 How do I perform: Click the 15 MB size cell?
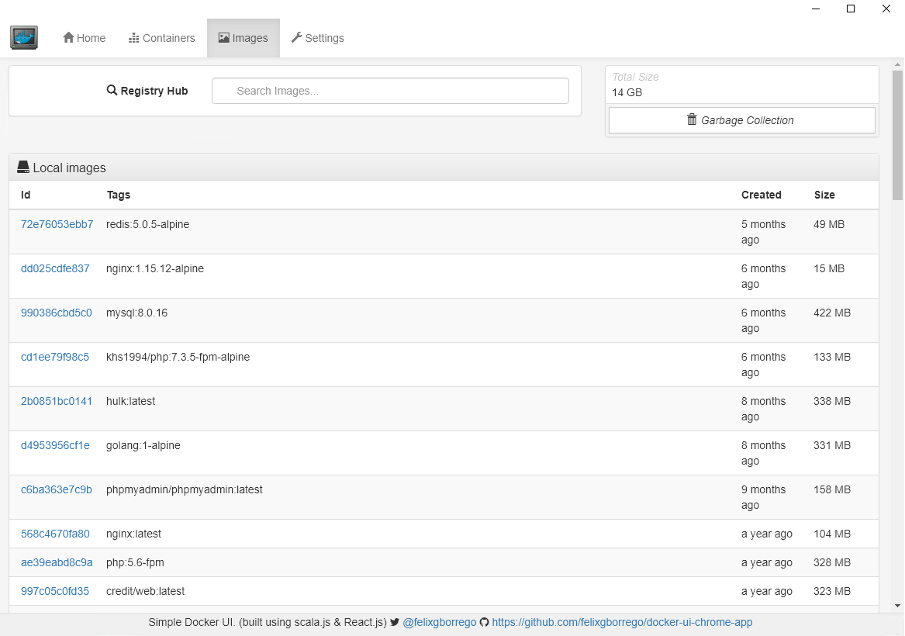829,269
